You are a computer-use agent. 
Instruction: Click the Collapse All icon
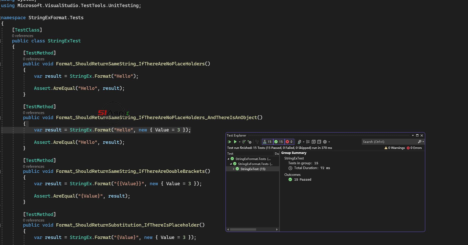319,142
